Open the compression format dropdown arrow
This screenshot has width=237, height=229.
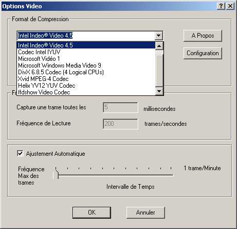pyautogui.click(x=158, y=36)
